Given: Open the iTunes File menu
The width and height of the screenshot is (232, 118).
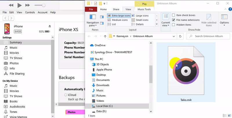Looking at the screenshot, I should (5, 12).
